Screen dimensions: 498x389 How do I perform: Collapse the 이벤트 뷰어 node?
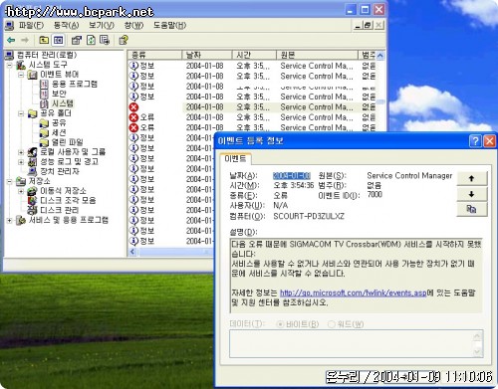point(21,75)
